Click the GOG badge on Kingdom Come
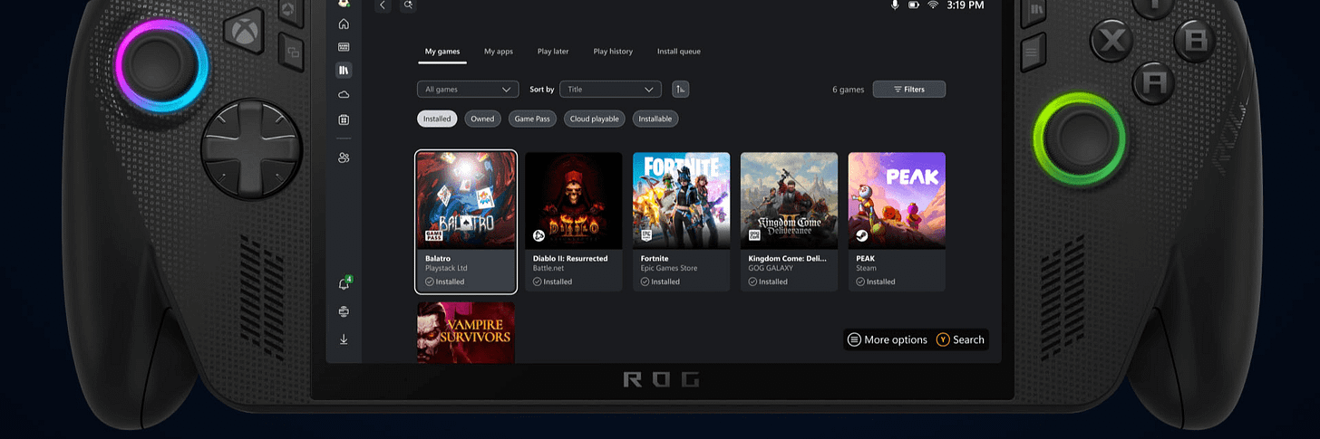The width and height of the screenshot is (1320, 439). coord(755,236)
